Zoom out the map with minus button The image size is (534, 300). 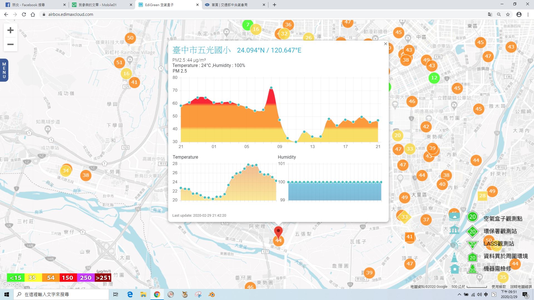click(10, 44)
